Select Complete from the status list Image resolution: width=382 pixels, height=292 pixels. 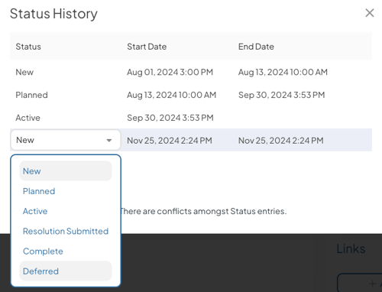point(66,251)
